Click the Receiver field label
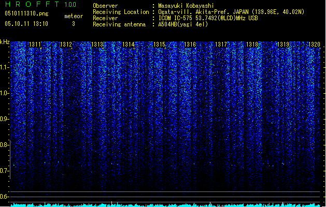This screenshot has height=207, width=326. tap(105, 18)
